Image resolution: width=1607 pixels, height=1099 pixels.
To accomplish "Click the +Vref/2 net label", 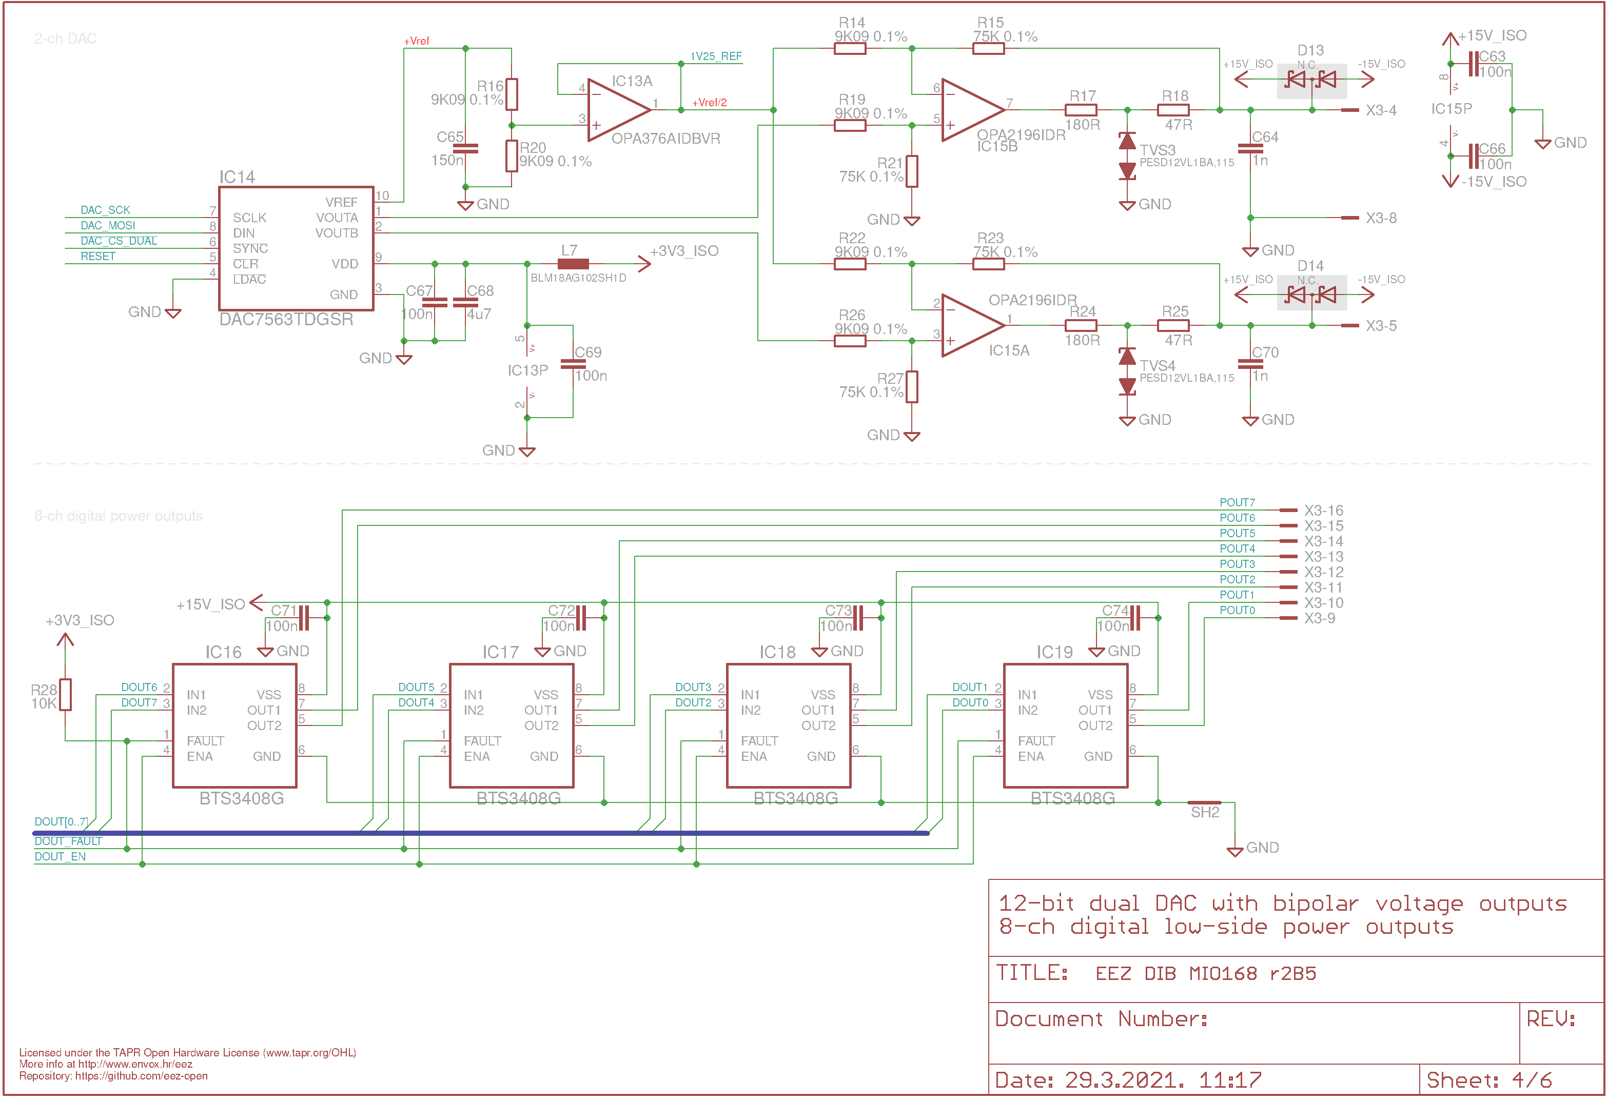I will pos(710,103).
